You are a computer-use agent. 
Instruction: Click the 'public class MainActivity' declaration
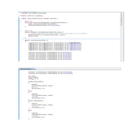point(40,19)
